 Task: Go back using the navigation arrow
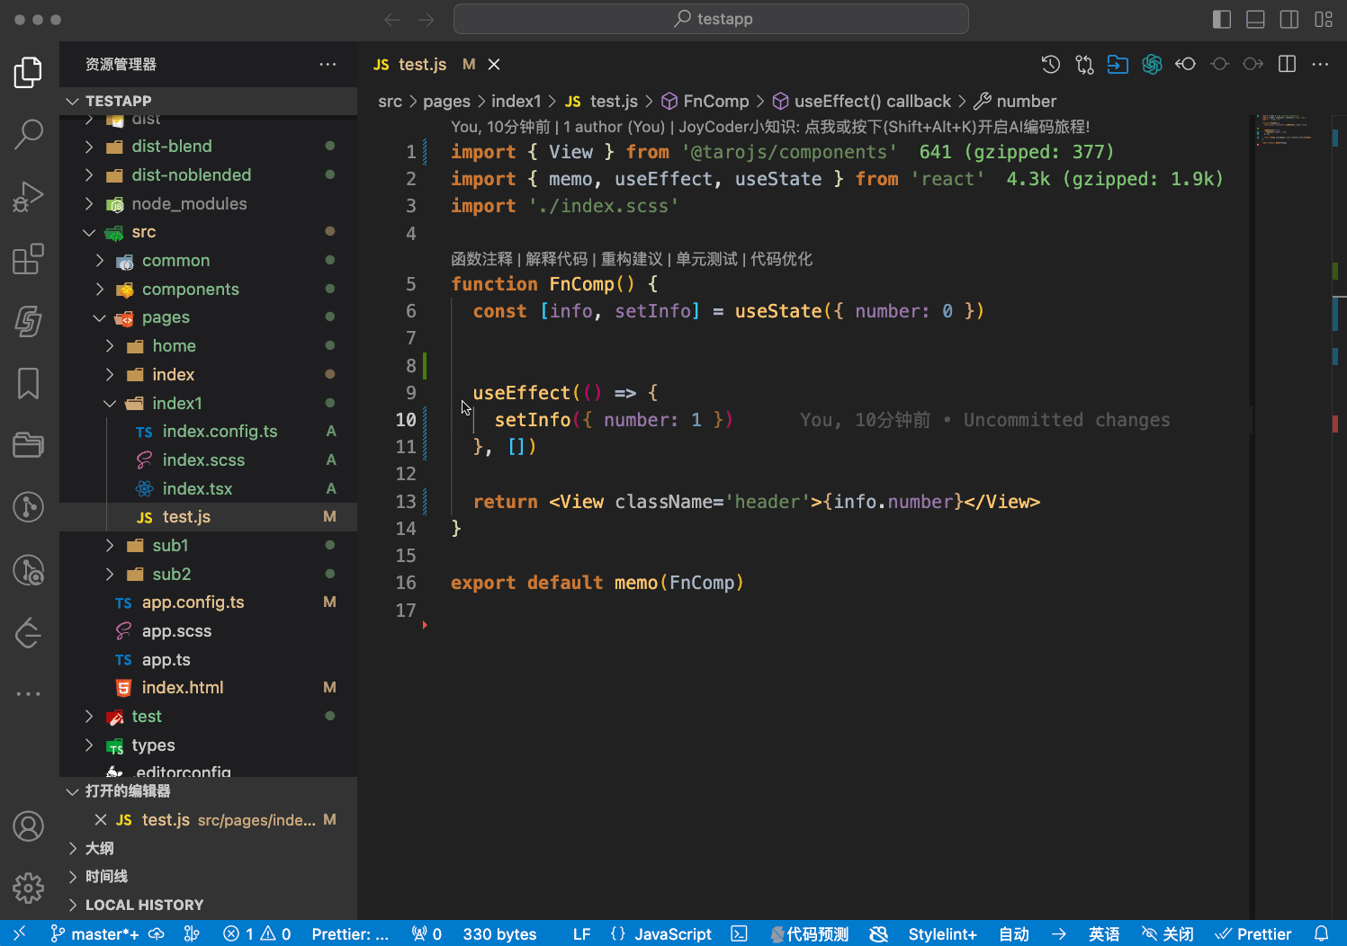(x=391, y=19)
